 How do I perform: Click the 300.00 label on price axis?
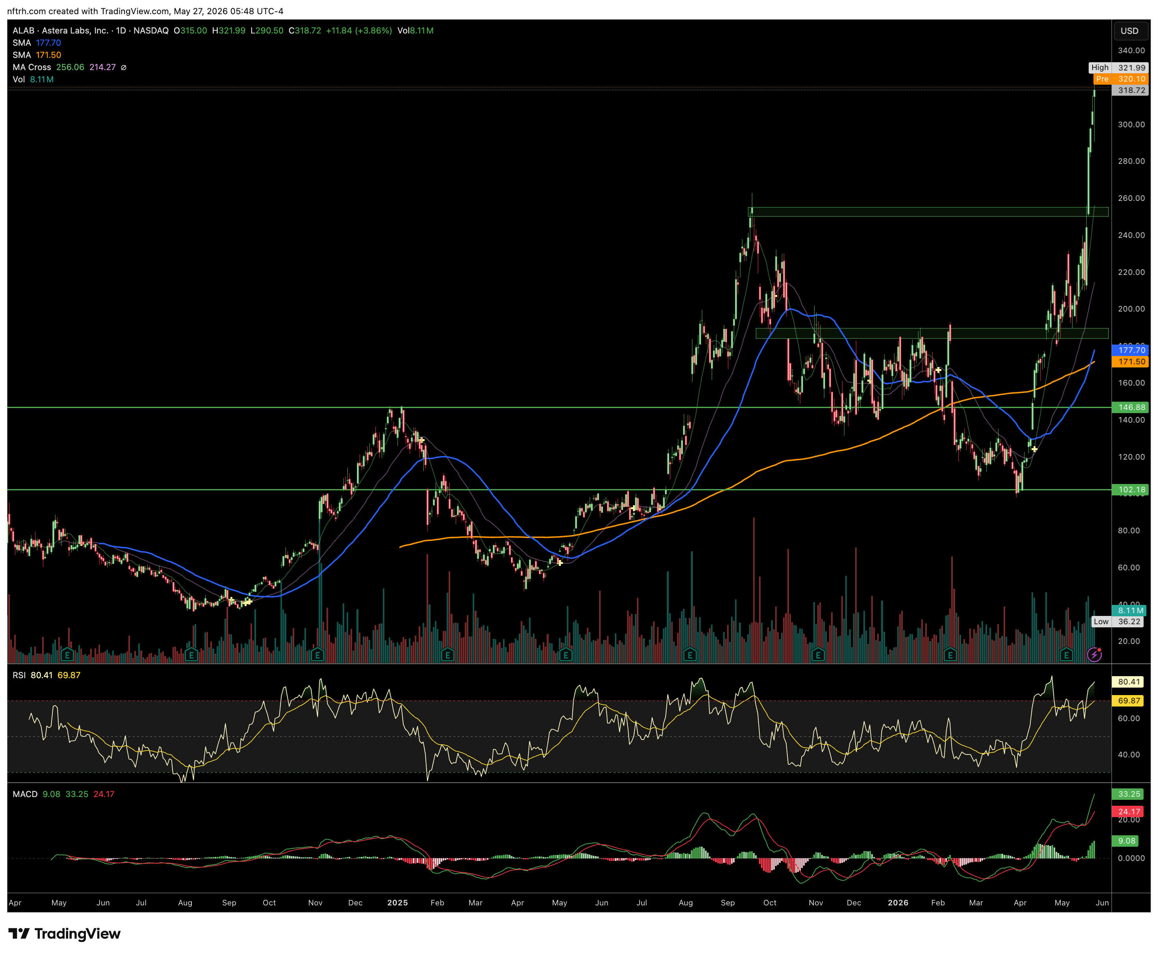coord(1131,124)
